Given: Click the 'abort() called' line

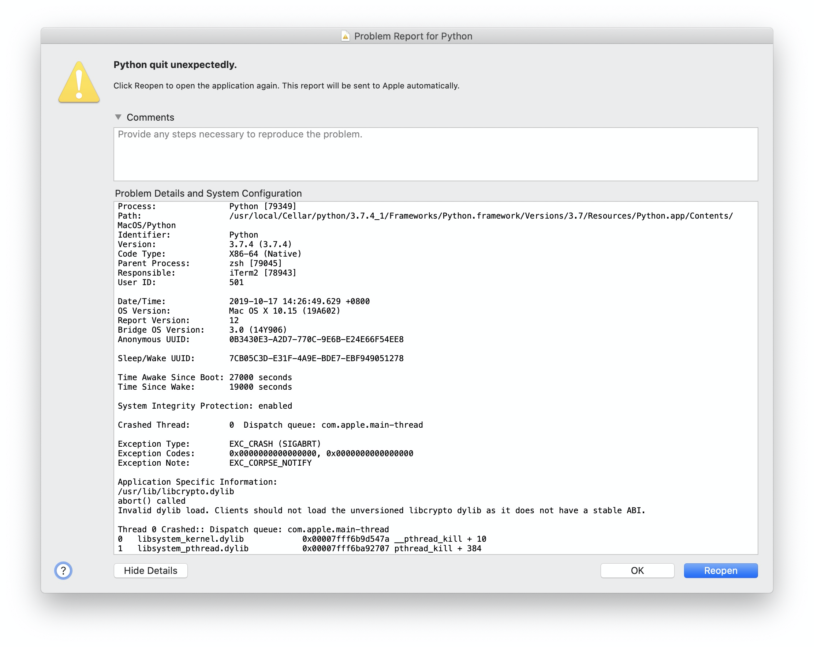Looking at the screenshot, I should click(152, 501).
